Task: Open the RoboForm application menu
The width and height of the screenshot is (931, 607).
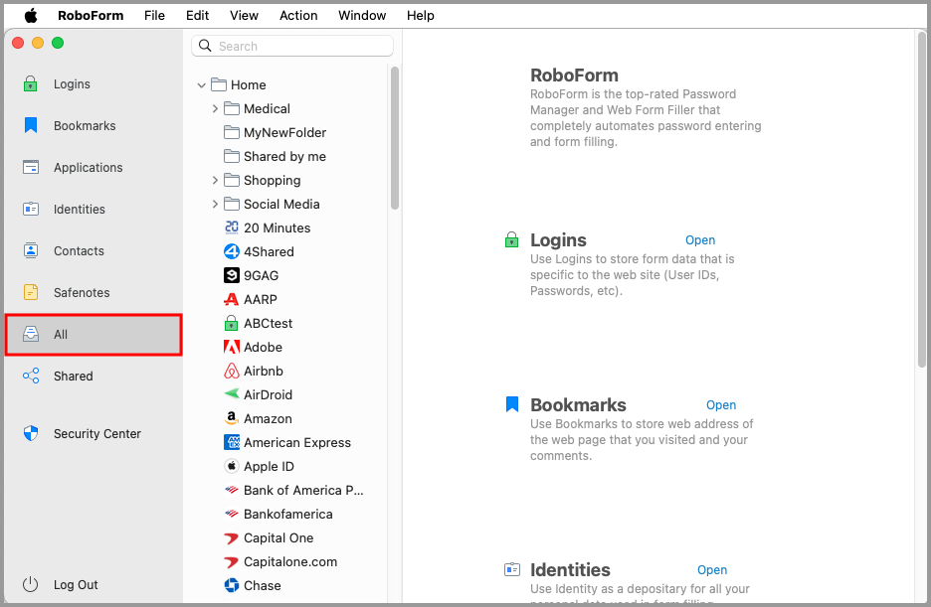Action: (x=91, y=16)
